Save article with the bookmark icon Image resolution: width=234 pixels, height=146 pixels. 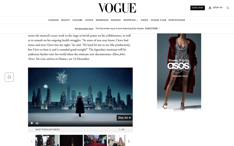(9, 77)
